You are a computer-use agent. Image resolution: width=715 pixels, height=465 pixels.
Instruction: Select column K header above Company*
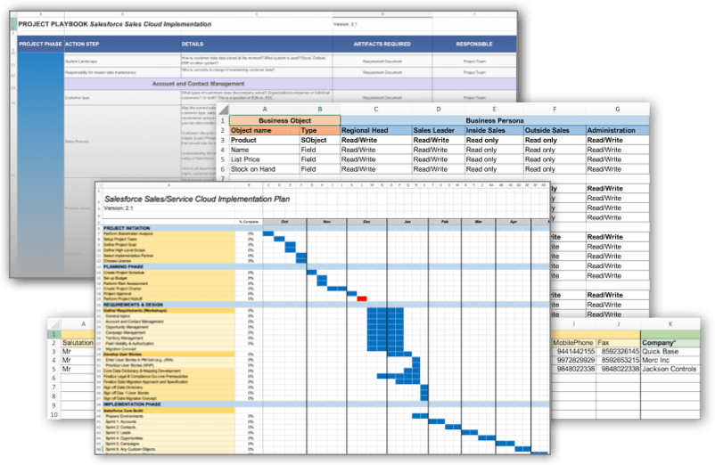point(670,324)
